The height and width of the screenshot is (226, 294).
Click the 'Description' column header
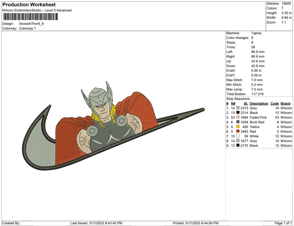[x=259, y=104]
